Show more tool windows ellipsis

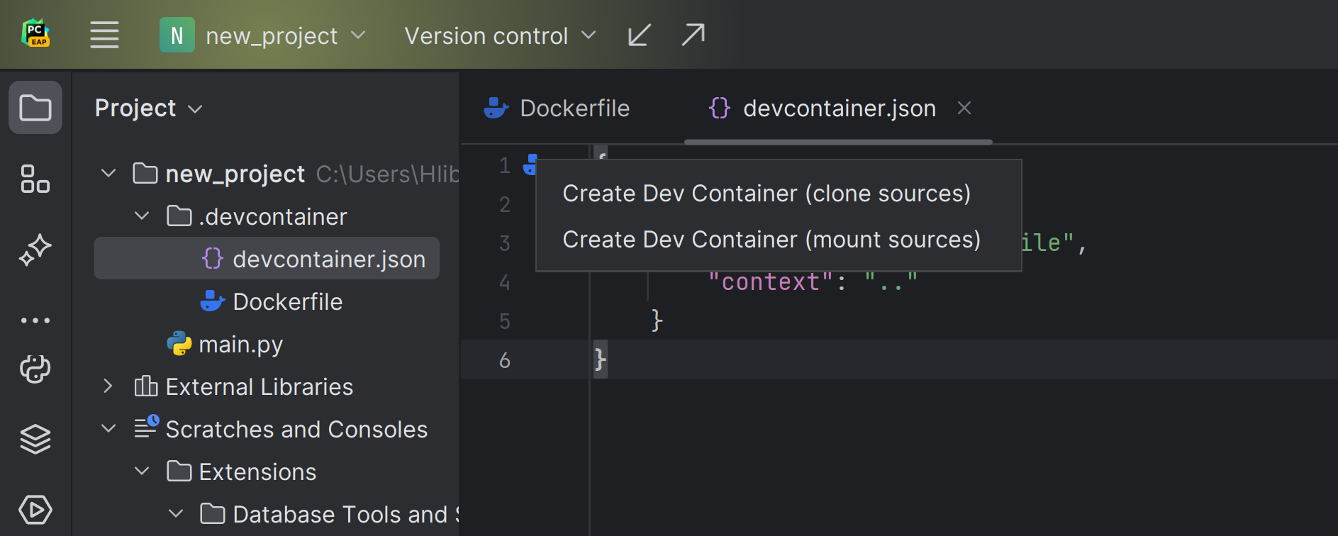[35, 320]
